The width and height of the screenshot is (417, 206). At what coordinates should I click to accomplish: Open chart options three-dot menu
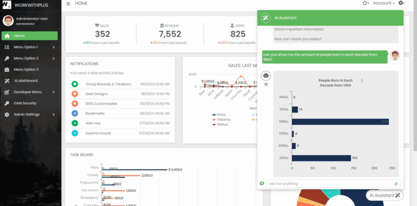click(x=362, y=80)
